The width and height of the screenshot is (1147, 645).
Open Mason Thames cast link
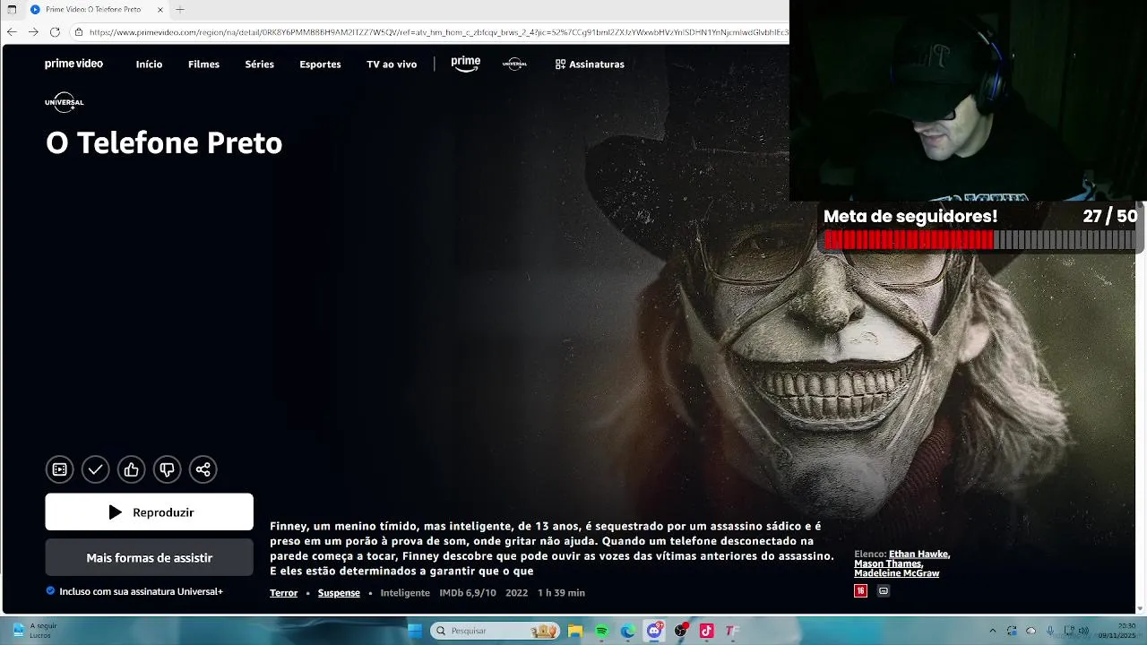pyautogui.click(x=887, y=563)
